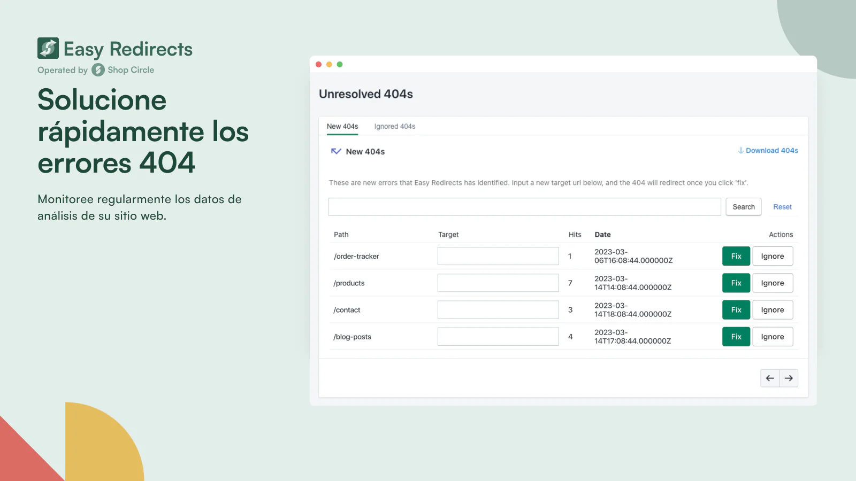
Task: Click the download arrow icon
Action: 741,151
